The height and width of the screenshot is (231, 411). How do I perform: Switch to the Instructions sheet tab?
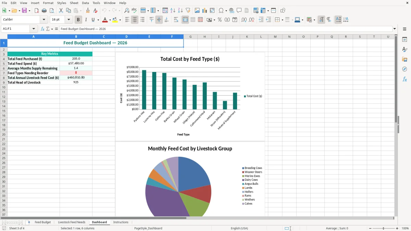pos(121,222)
